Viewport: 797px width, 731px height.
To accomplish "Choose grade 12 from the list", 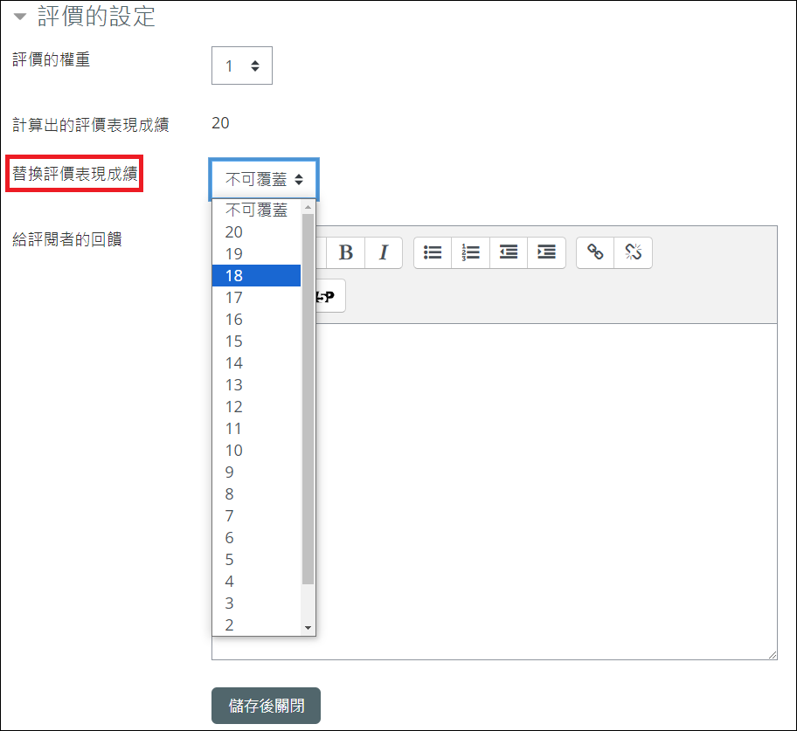I will click(x=256, y=406).
